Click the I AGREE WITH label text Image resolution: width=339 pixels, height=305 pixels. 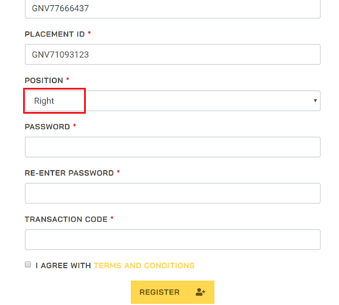click(63, 265)
